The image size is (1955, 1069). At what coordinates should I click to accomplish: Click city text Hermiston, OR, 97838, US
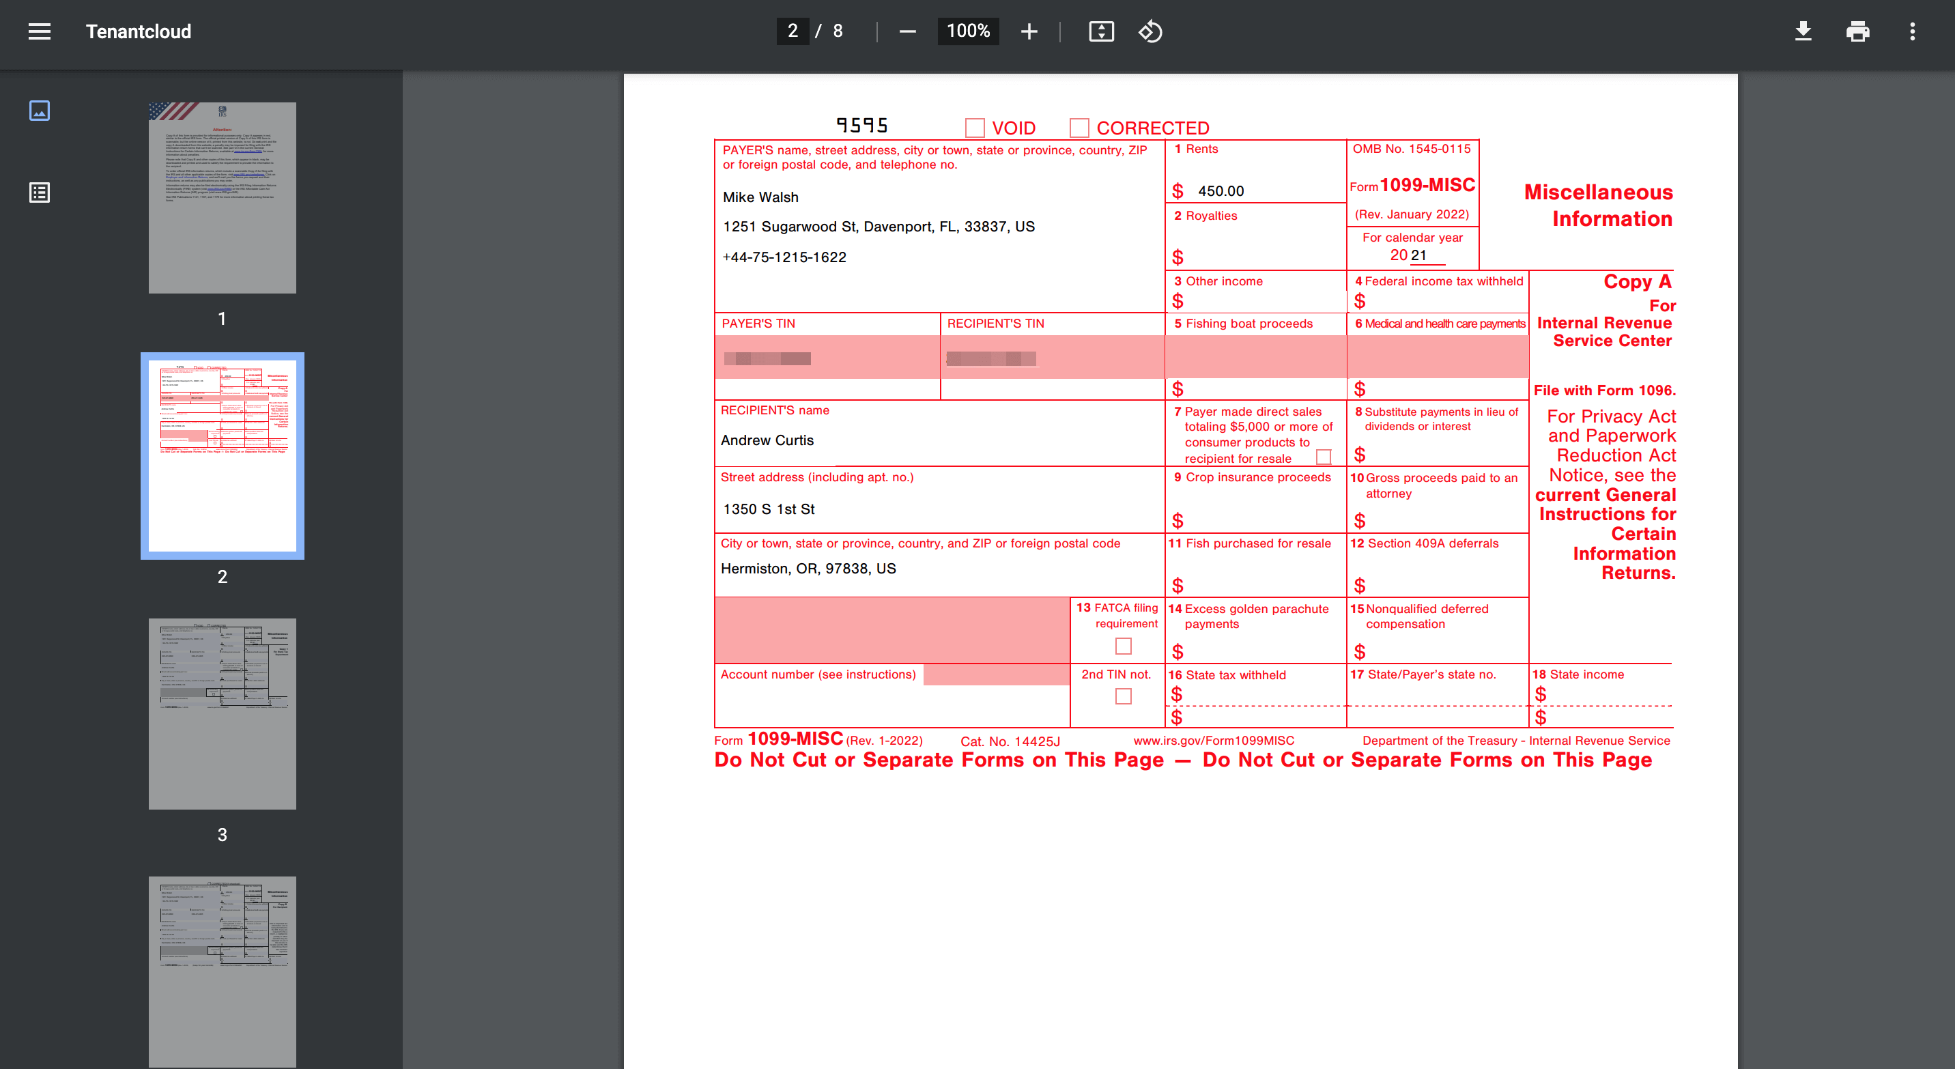[808, 568]
